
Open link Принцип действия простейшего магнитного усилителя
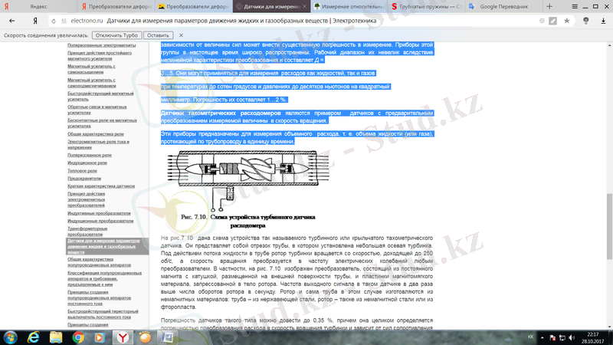(x=100, y=55)
